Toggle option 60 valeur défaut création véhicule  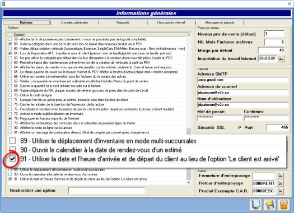[10, 49]
